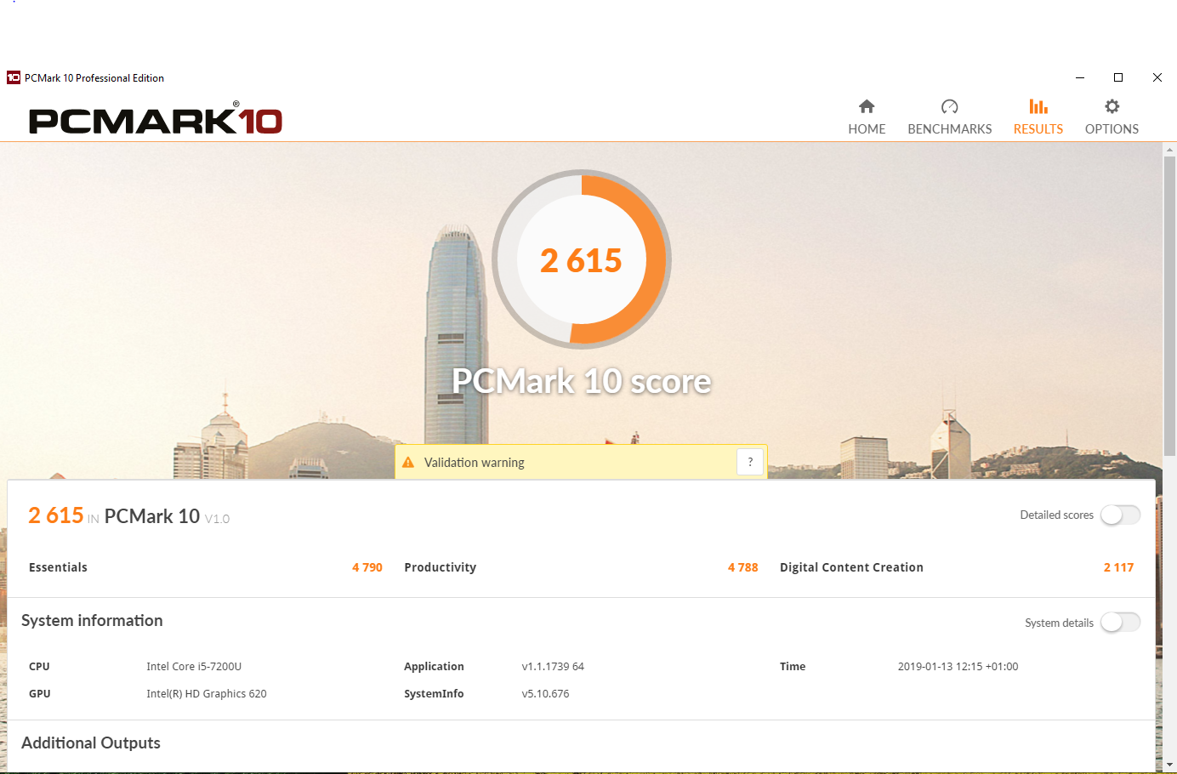This screenshot has width=1177, height=774.
Task: Click the Validation warning banner
Action: click(581, 462)
